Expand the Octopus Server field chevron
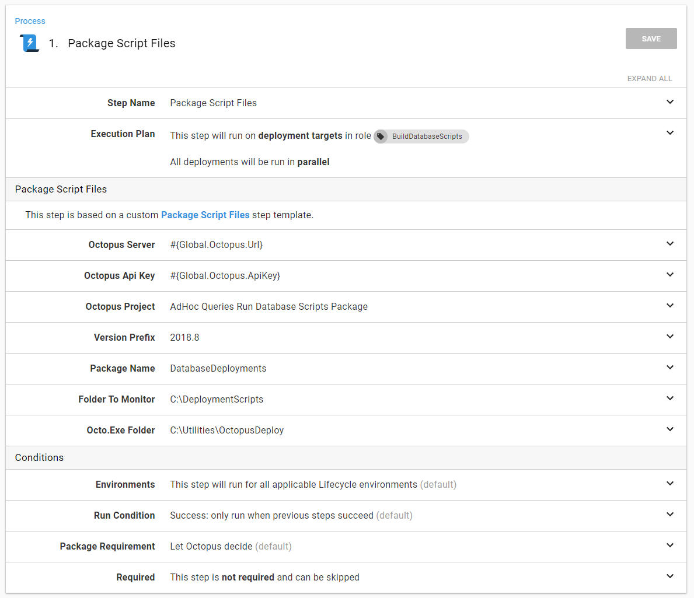694x598 pixels. tap(669, 244)
